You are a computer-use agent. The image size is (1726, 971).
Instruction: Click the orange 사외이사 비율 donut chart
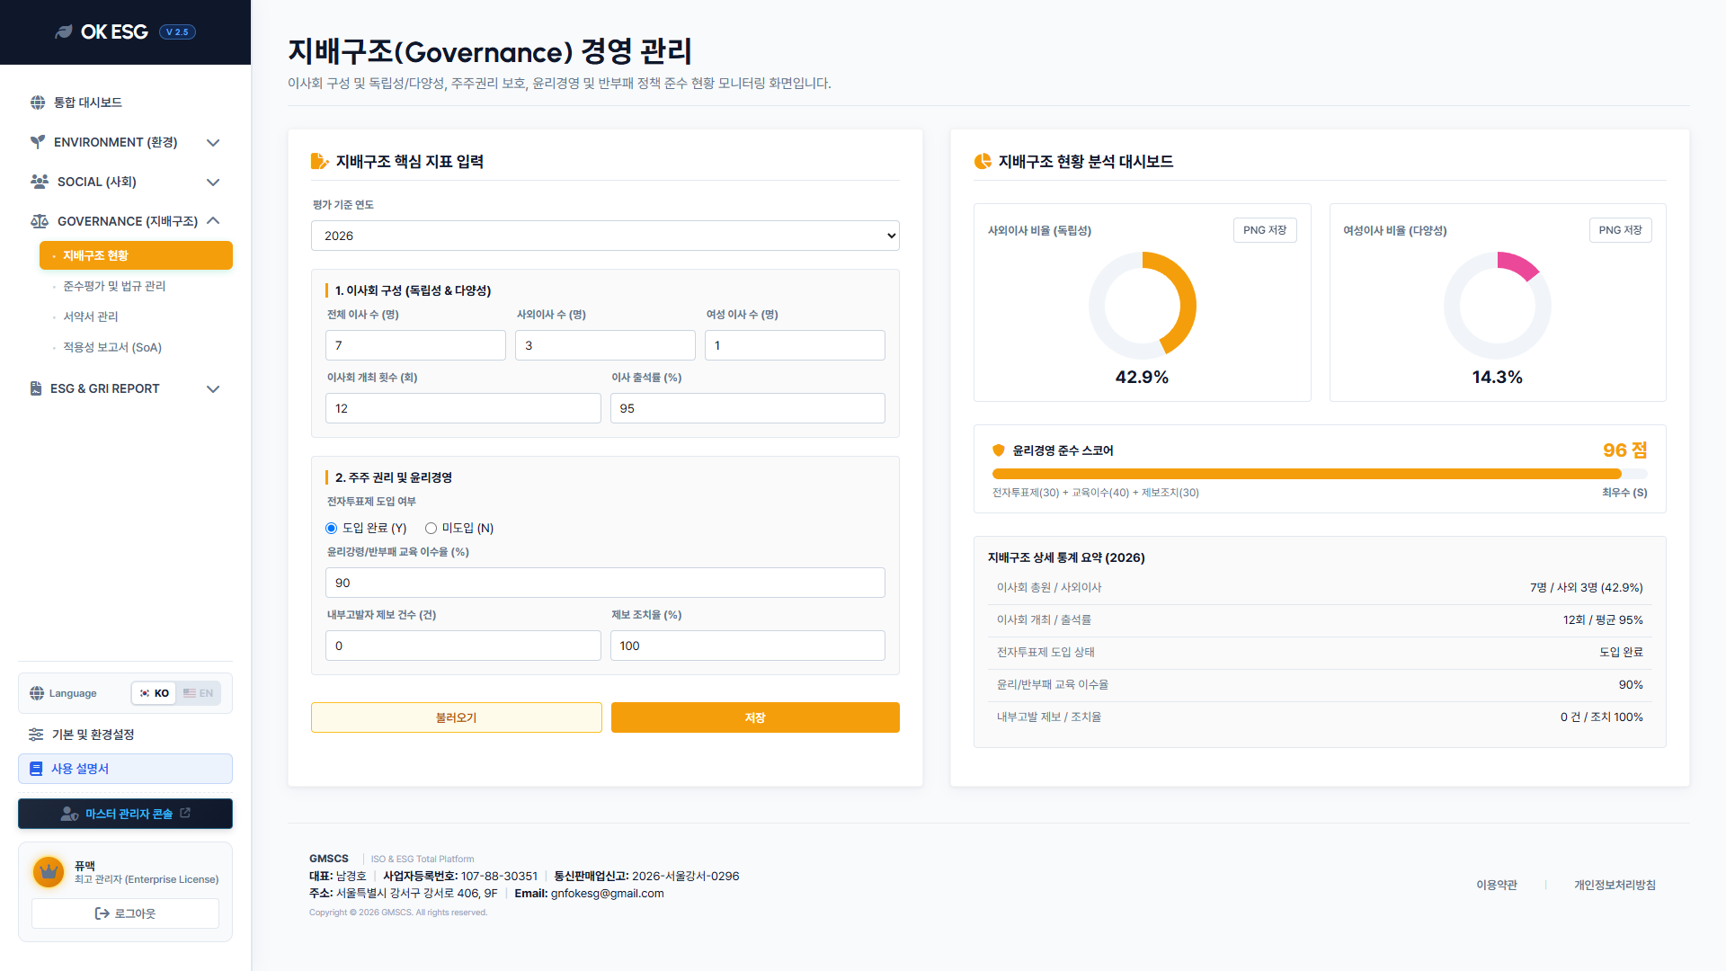tap(1143, 306)
